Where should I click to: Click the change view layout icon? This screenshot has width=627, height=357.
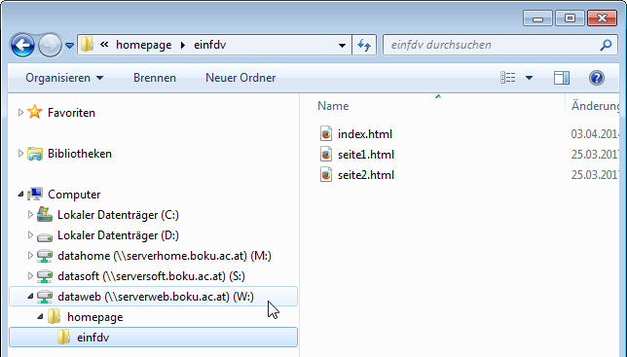coord(508,78)
